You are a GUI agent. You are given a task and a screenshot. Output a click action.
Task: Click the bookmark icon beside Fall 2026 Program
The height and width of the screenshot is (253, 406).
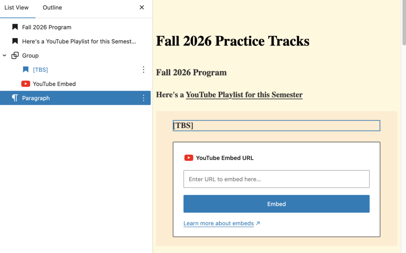click(15, 27)
